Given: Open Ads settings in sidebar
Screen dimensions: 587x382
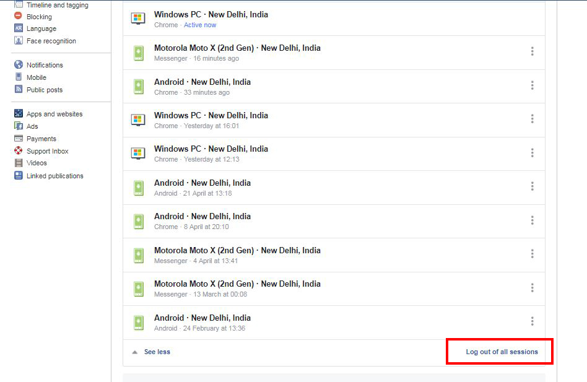Looking at the screenshot, I should pyautogui.click(x=32, y=126).
